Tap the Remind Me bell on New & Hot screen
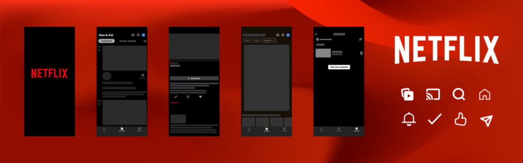Viewport: 523px width, 163px height. tap(143, 76)
